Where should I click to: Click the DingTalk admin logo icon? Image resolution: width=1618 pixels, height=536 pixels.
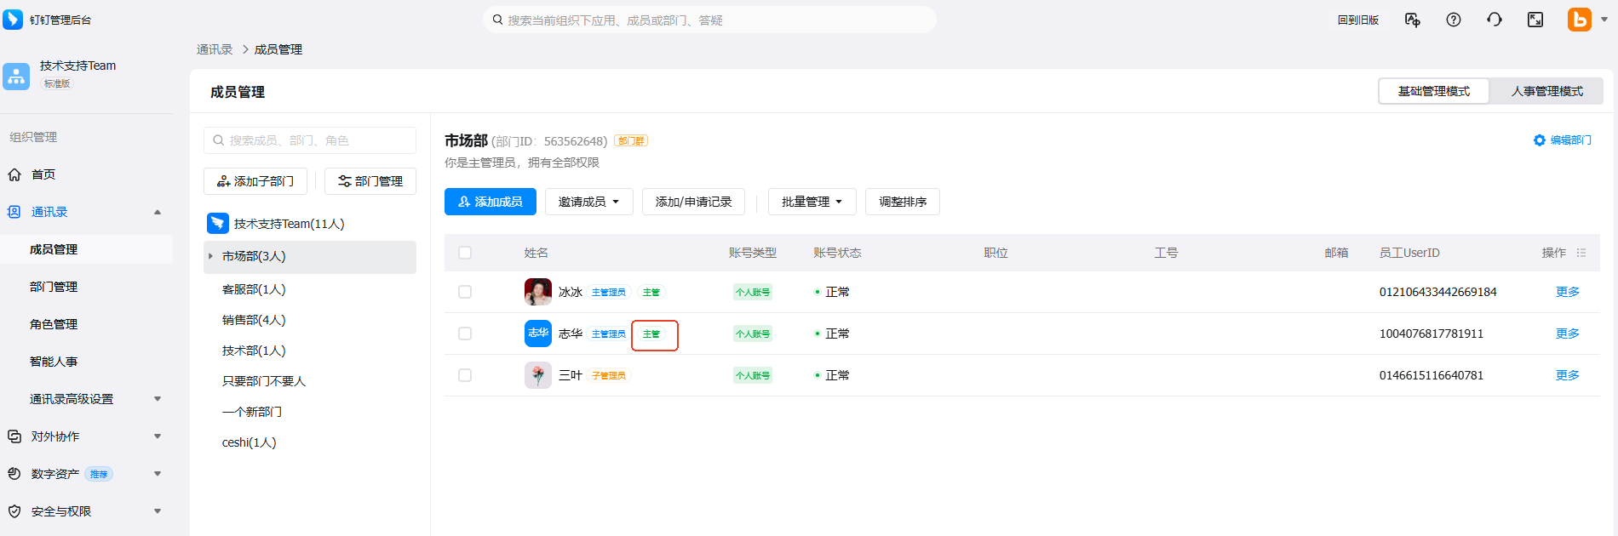coord(13,20)
